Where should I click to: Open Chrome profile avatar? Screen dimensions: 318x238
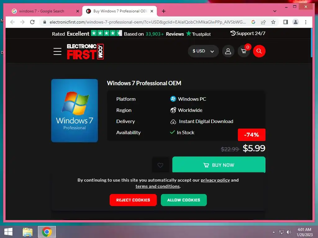coord(296,22)
